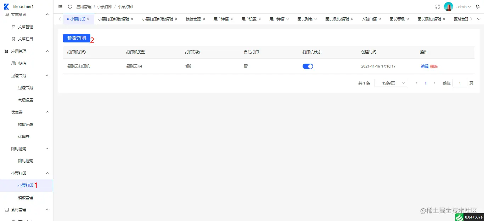Viewport: 484px width, 221px height.
Task: Enter fullscreen mode via top-right icon
Action: pos(438,7)
